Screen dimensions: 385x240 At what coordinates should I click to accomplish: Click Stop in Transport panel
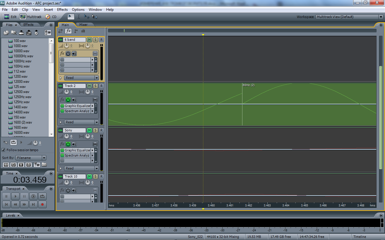coord(6,196)
